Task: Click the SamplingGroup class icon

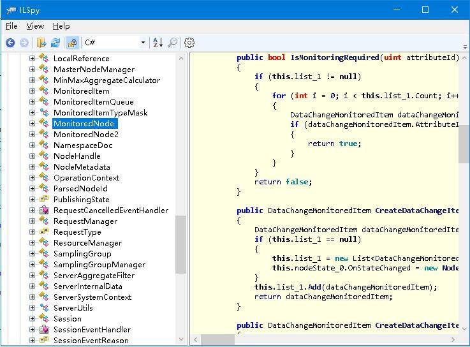Action: pos(44,253)
